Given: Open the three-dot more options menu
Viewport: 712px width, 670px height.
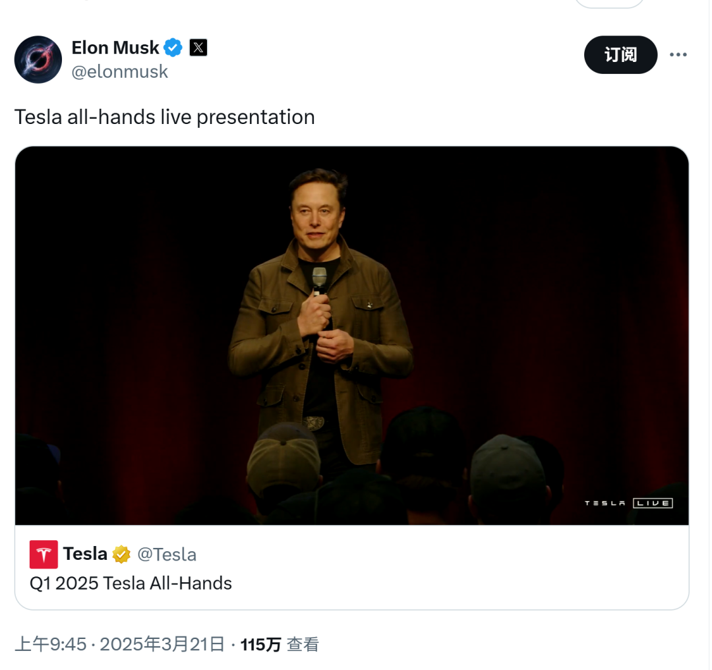Looking at the screenshot, I should pos(678,55).
